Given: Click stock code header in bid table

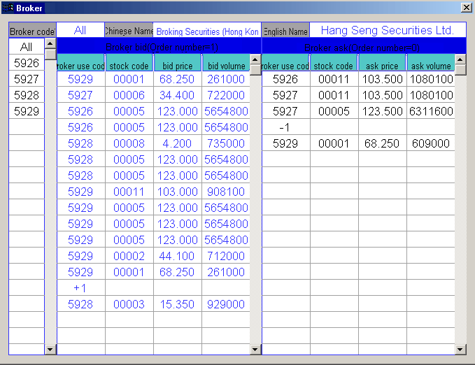Looking at the screenshot, I should click(129, 64).
